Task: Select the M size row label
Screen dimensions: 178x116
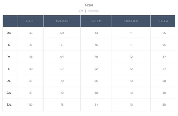Action: (x=9, y=57)
